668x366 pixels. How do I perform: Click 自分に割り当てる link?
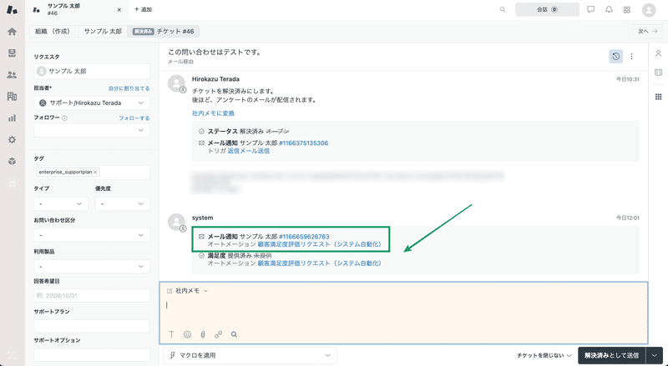pos(129,88)
